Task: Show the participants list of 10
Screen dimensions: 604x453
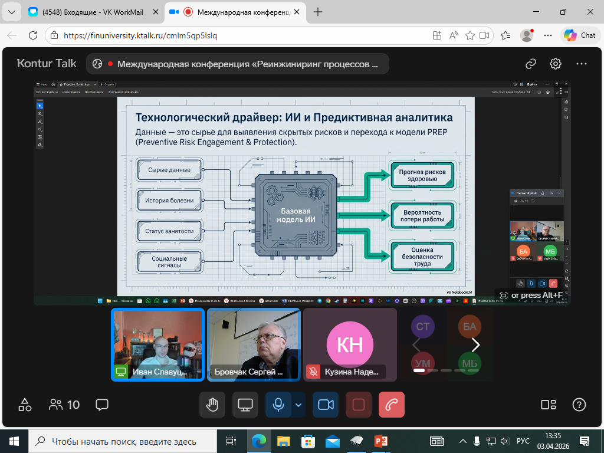Action: [x=64, y=405]
